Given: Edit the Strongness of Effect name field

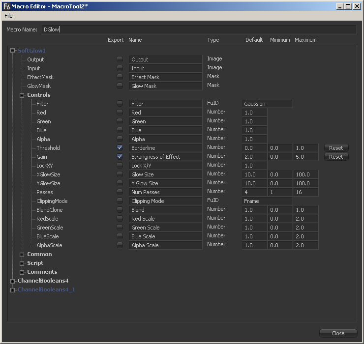Looking at the screenshot, I should pos(165,157).
